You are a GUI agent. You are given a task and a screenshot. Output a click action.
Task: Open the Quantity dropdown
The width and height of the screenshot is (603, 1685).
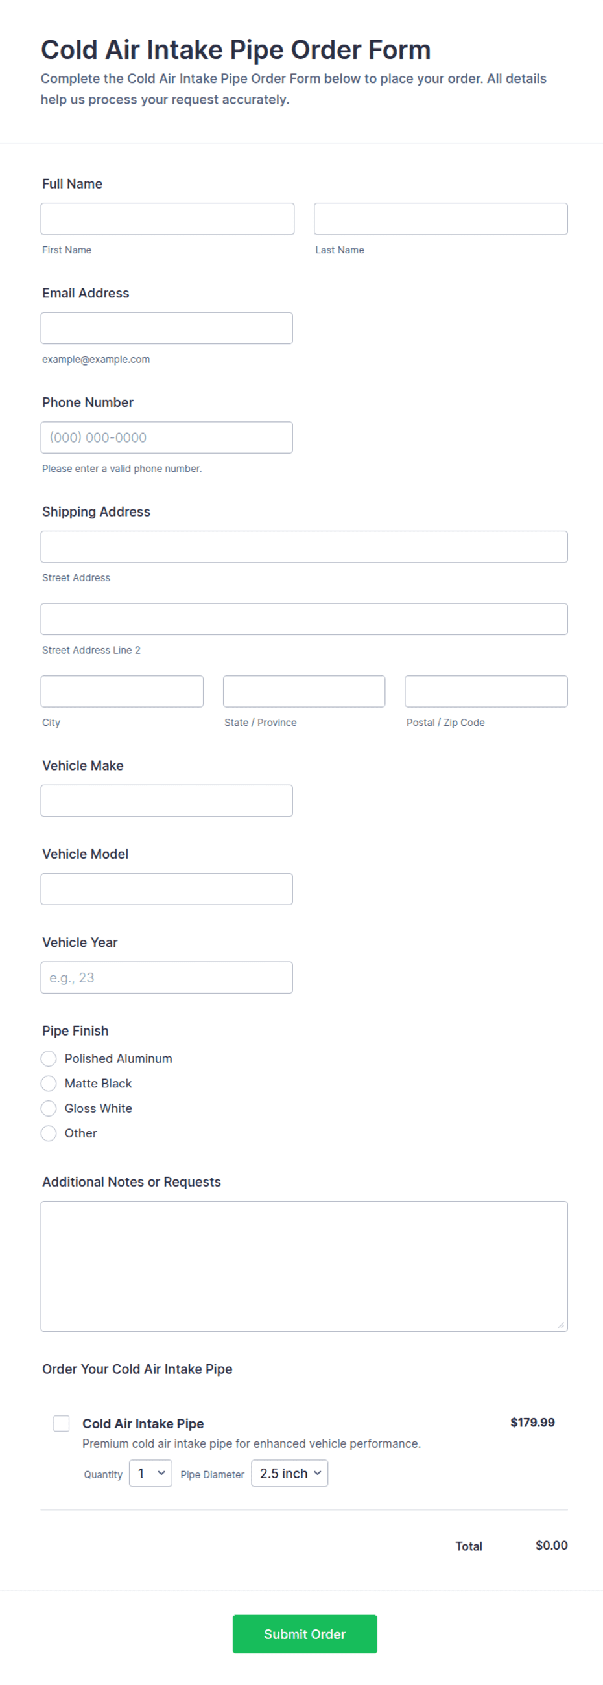click(x=150, y=1473)
